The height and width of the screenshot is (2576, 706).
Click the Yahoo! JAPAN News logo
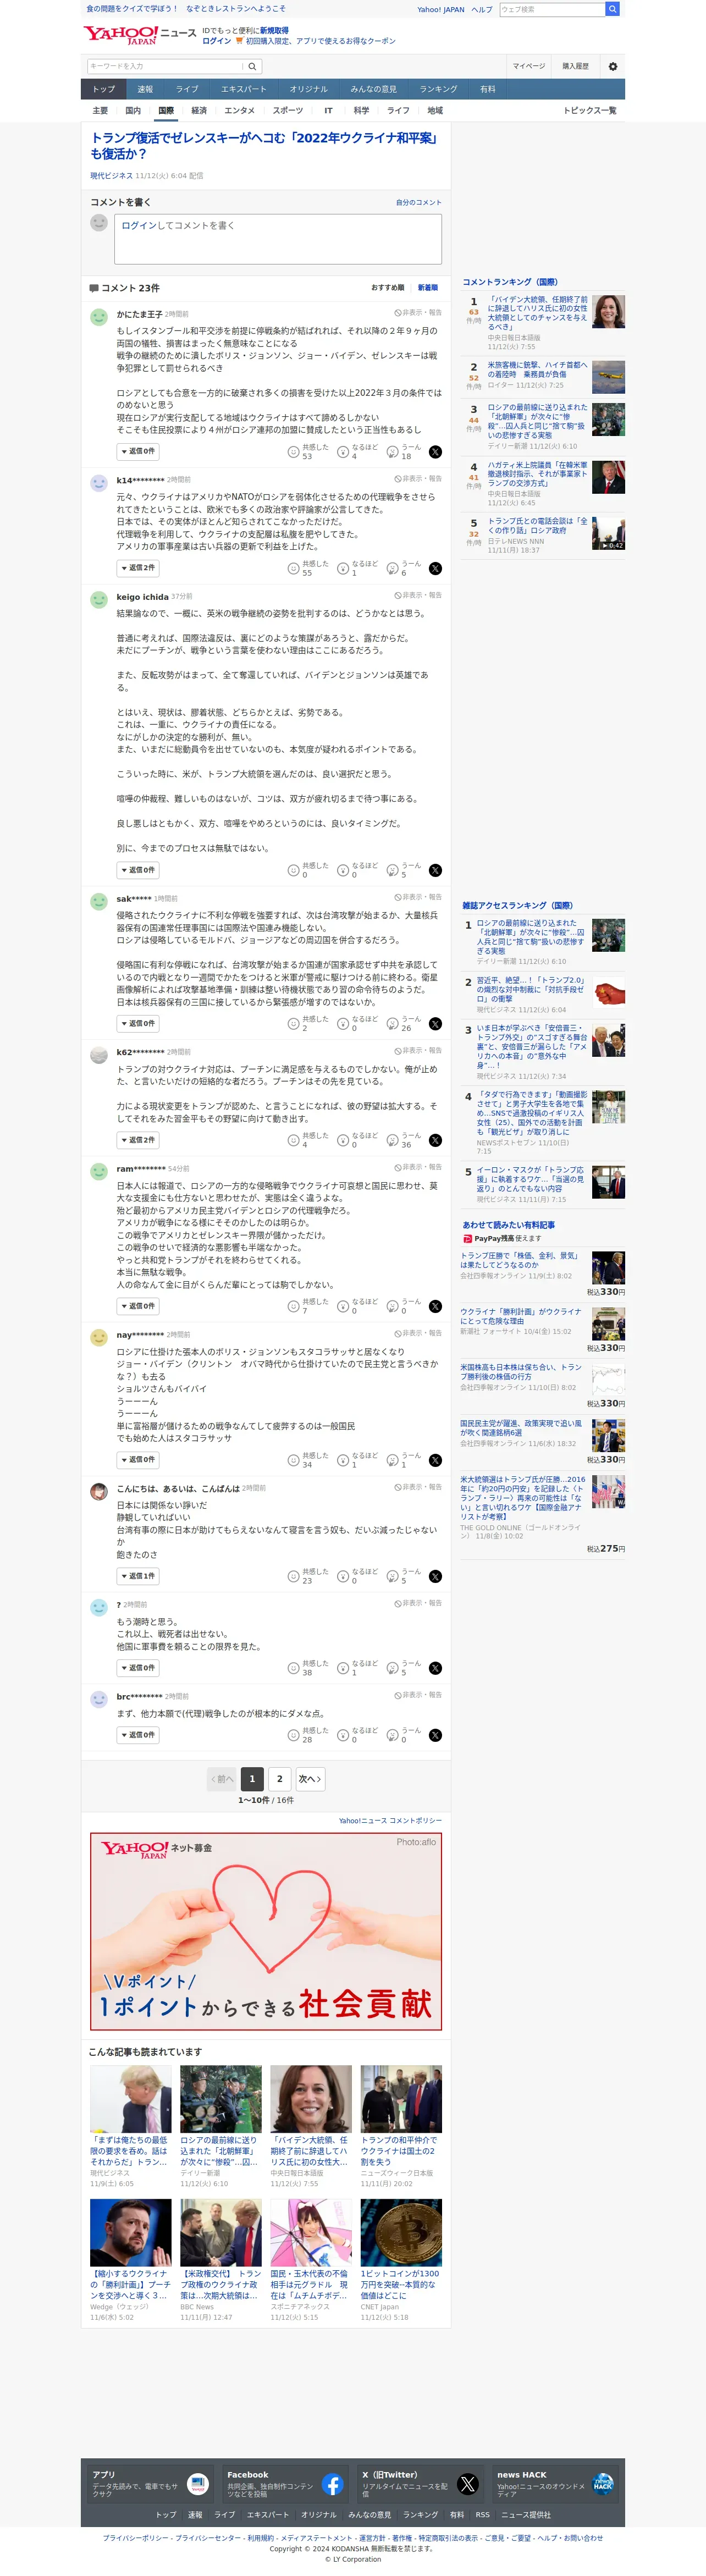tap(139, 35)
